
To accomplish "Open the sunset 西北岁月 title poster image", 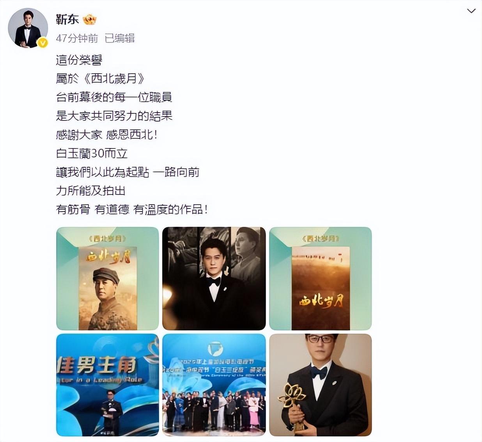I will [x=321, y=278].
